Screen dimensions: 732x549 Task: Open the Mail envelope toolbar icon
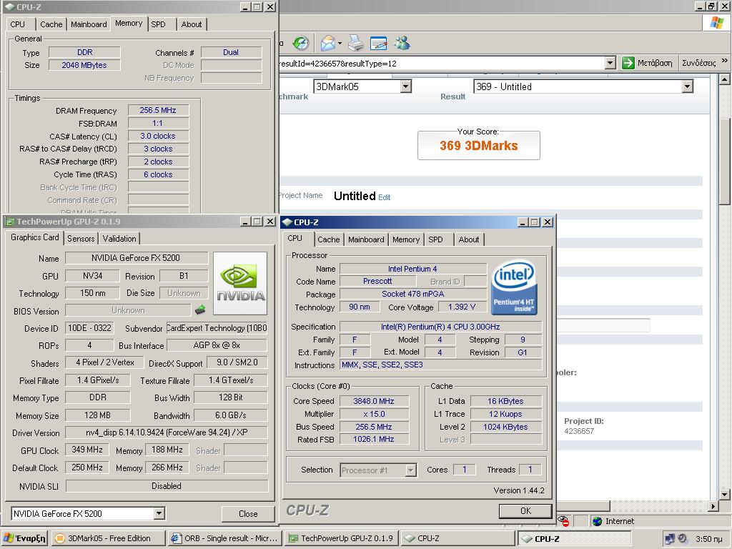click(328, 44)
